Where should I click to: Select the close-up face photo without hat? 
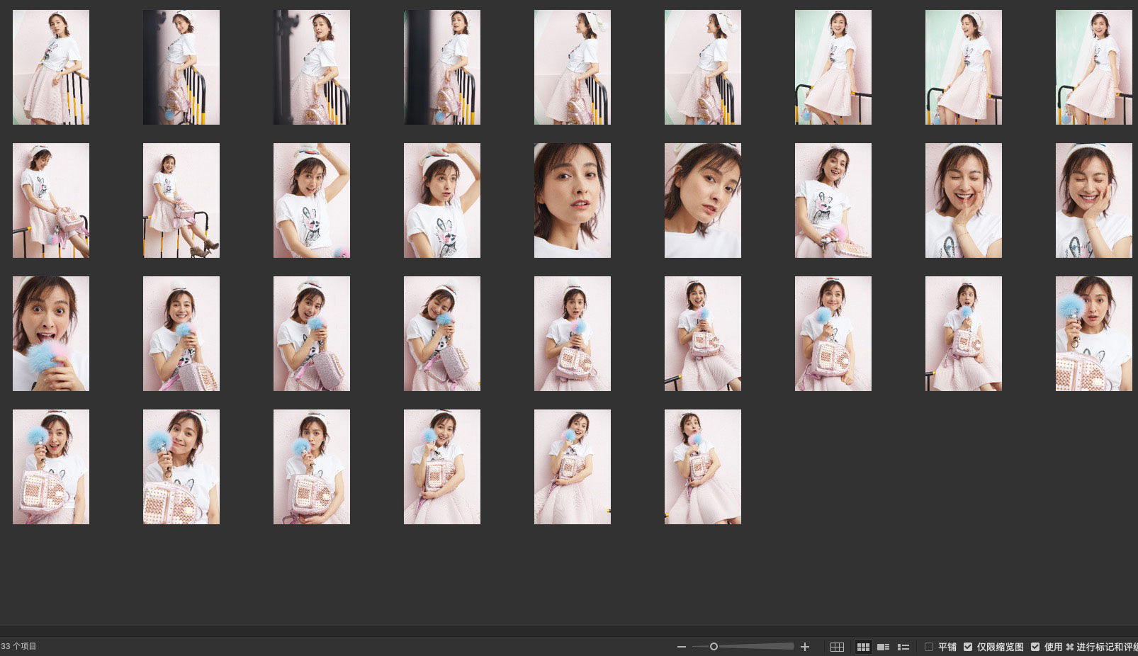pos(572,200)
